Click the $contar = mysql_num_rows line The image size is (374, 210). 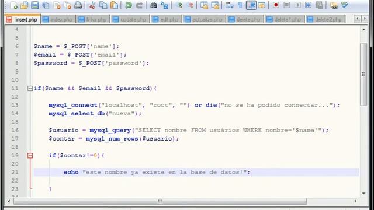pyautogui.click(x=114, y=139)
